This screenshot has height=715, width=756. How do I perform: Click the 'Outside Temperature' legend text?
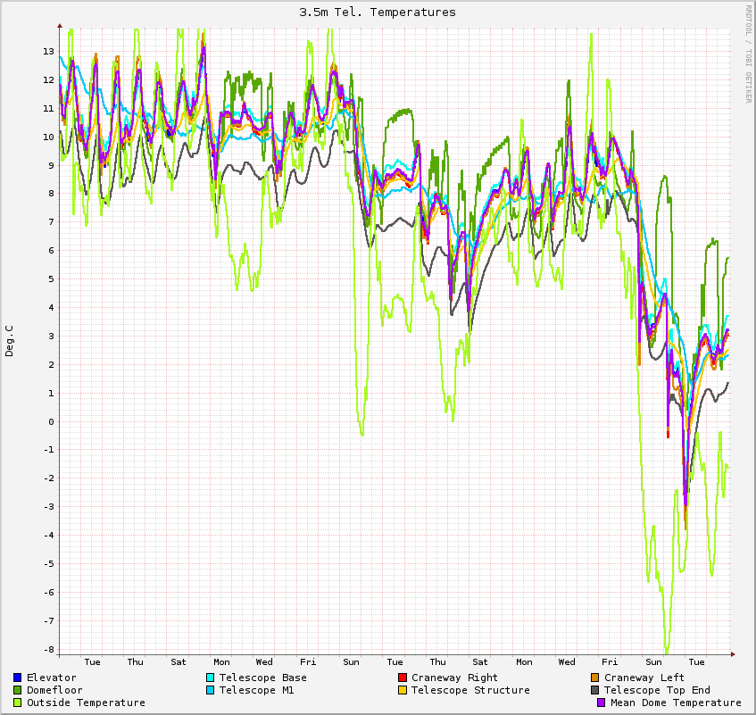(86, 703)
